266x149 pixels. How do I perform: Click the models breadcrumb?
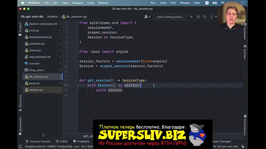52,17
